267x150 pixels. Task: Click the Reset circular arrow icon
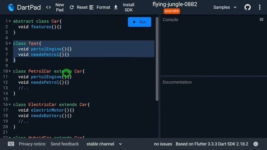[72, 7]
